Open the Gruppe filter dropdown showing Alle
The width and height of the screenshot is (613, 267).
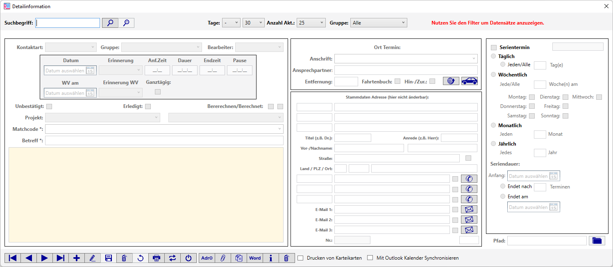[x=379, y=23]
